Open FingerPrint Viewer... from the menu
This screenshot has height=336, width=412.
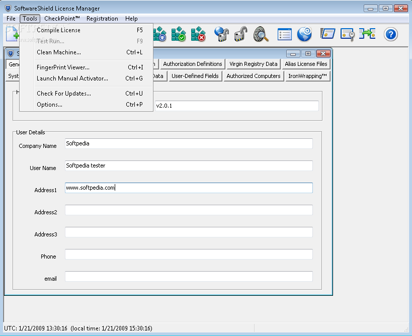[x=86, y=67]
